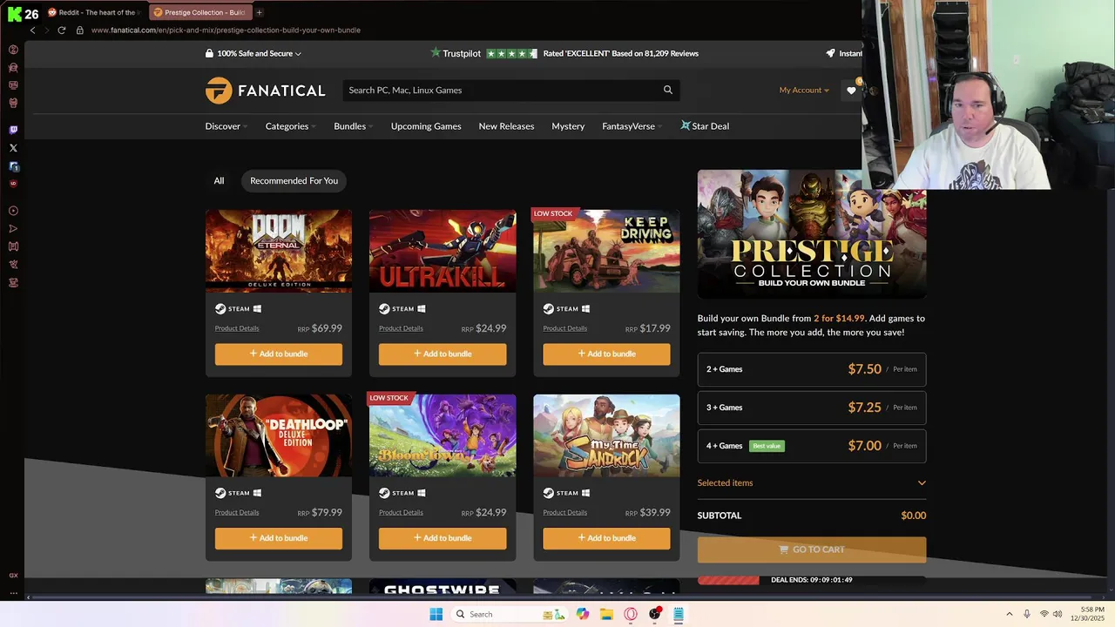Add Keep Driving to bundle

[x=606, y=354]
